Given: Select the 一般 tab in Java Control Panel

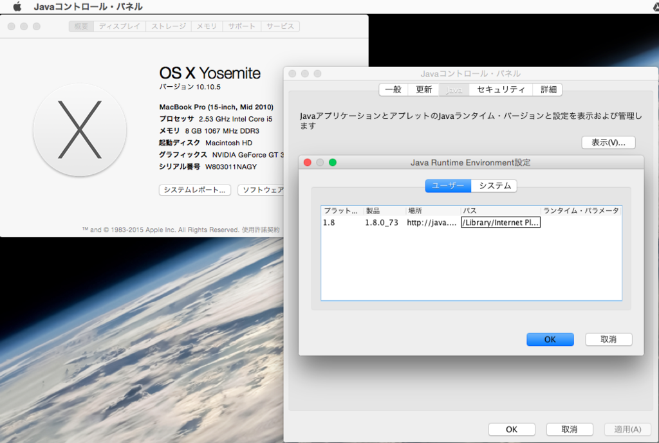Looking at the screenshot, I should (x=393, y=89).
